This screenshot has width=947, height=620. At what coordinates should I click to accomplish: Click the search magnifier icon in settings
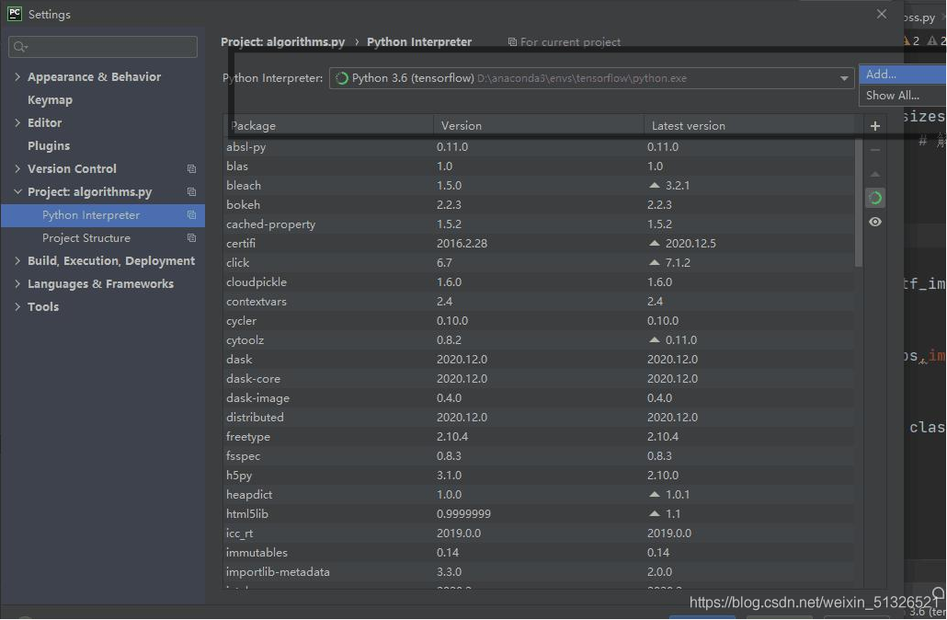(x=20, y=47)
